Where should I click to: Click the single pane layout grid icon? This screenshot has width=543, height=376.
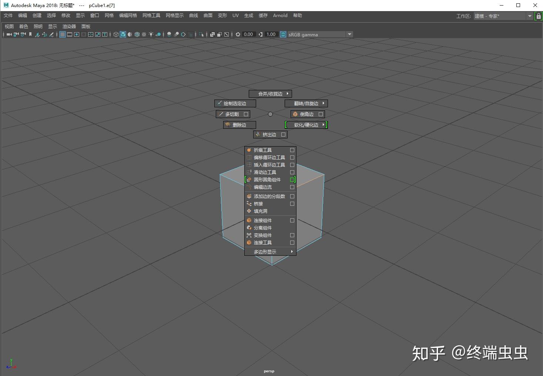tap(62, 34)
